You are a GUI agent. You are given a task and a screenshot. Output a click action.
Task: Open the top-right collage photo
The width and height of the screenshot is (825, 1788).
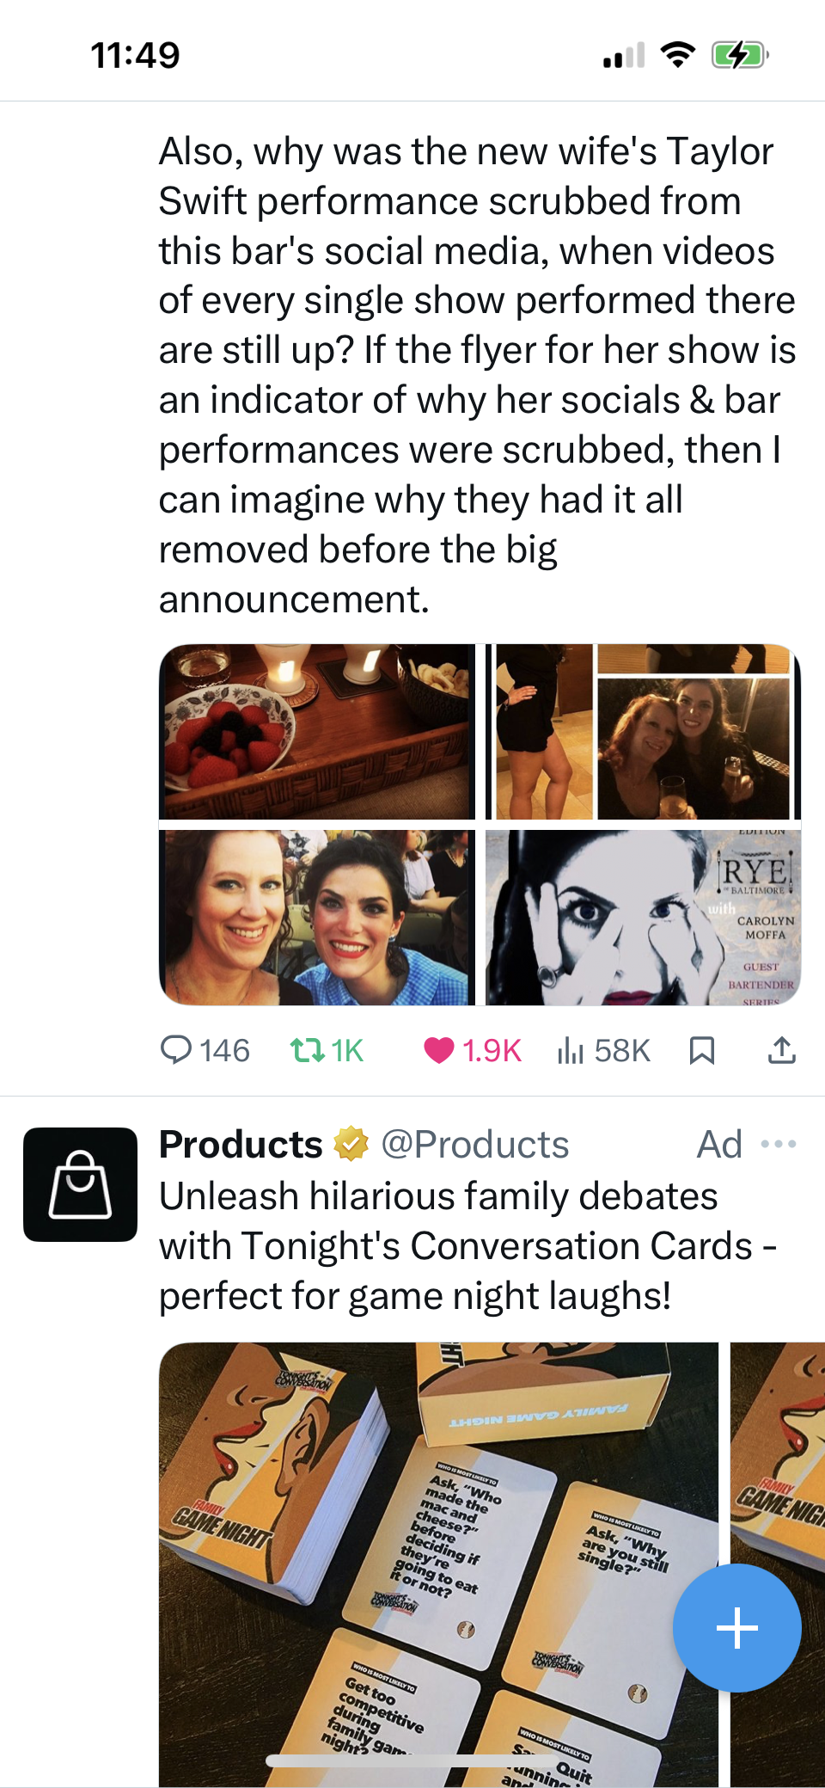pyautogui.click(x=643, y=732)
